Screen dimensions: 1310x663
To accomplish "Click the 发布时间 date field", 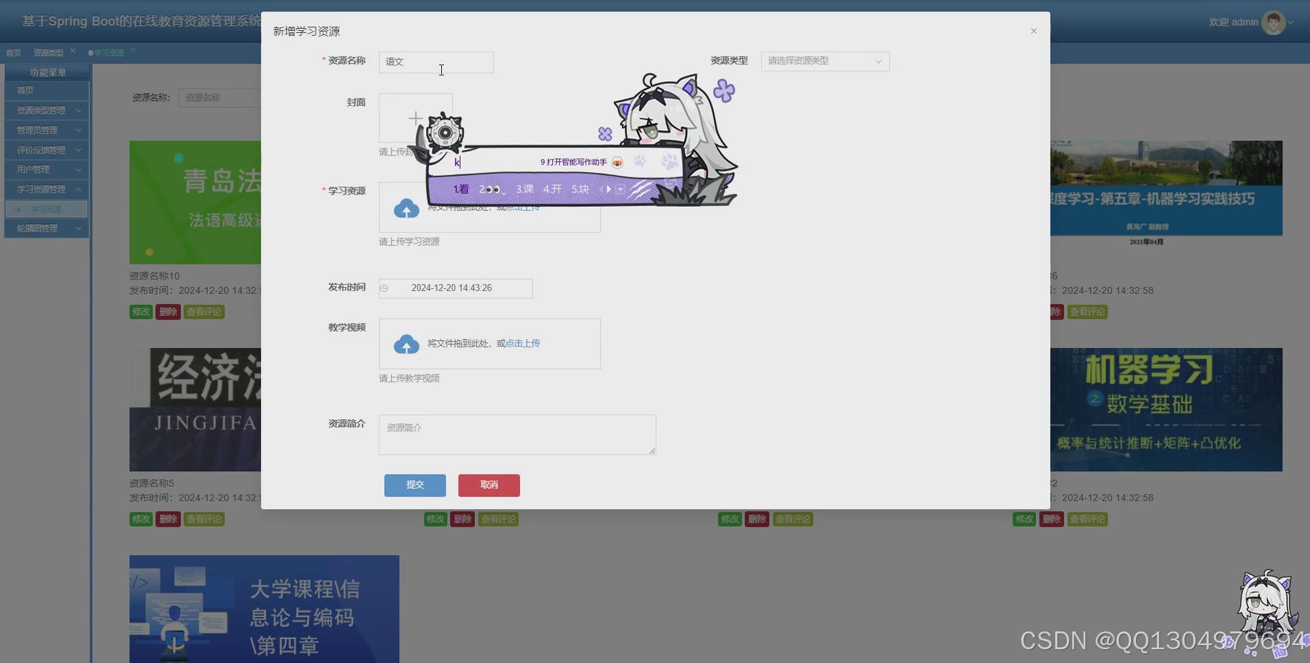I will tap(456, 288).
